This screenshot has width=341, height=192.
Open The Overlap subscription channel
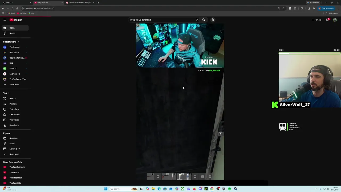click(15, 47)
